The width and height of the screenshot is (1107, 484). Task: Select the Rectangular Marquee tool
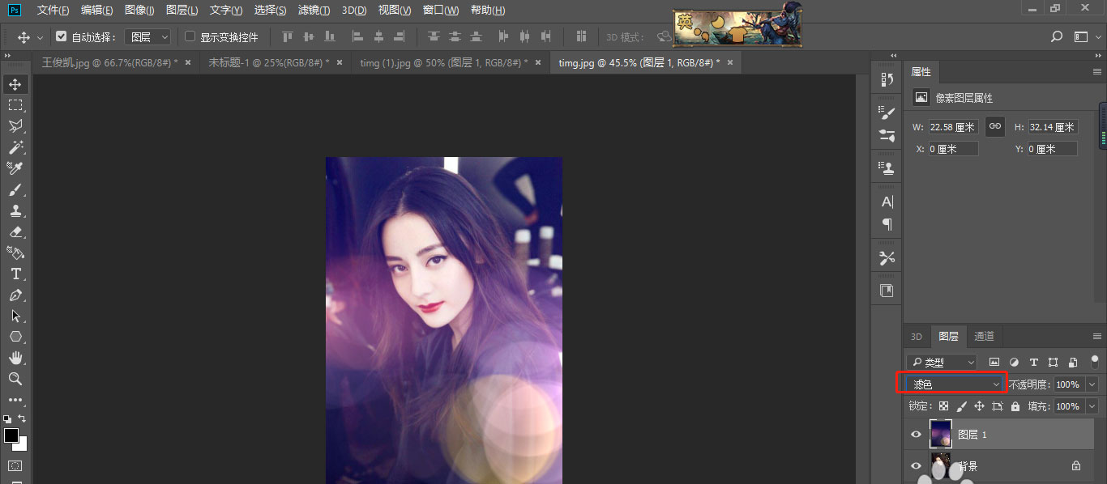coord(15,105)
